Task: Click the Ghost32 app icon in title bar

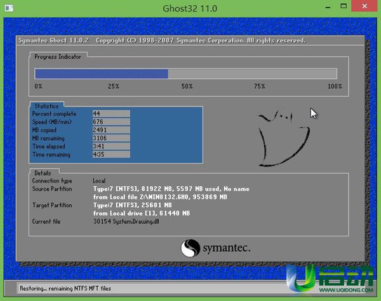Action: (x=8, y=9)
